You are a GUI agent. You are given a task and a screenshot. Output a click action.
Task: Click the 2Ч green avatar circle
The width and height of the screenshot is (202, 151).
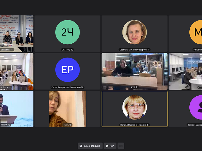tap(68, 32)
